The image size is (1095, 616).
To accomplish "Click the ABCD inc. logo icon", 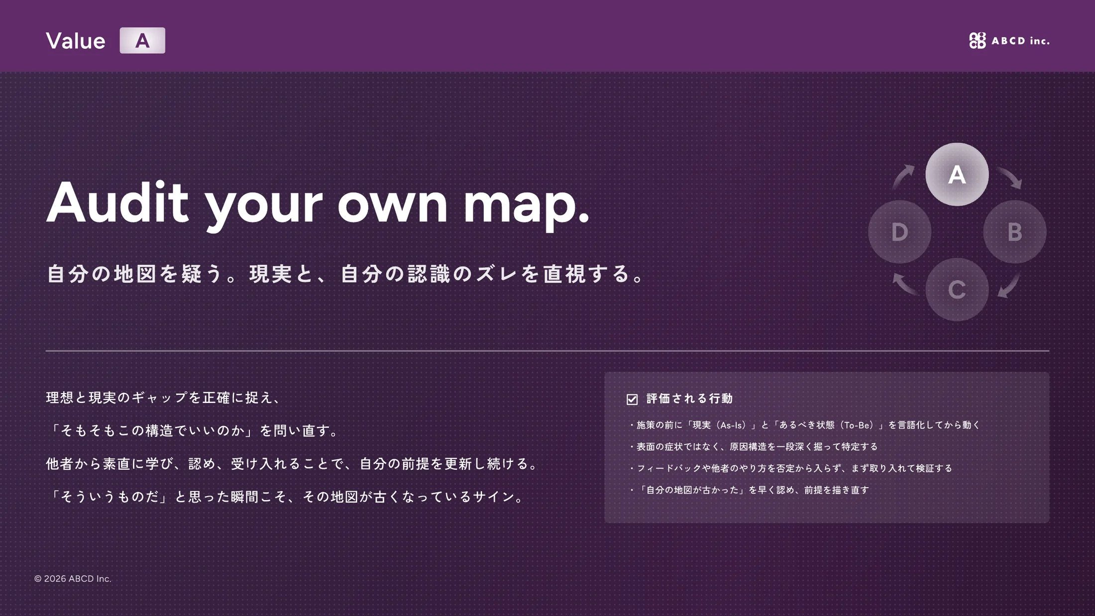I will [x=977, y=41].
